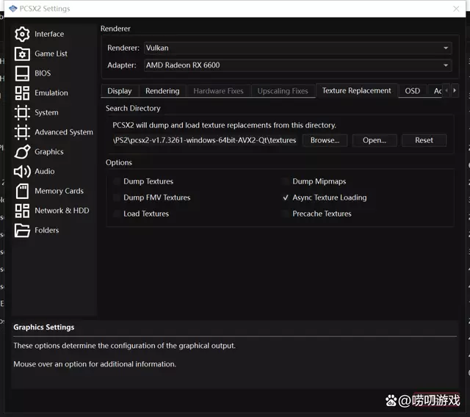Select the Network & HDD icon
Viewport: 470px width, 417px height.
(x=22, y=211)
